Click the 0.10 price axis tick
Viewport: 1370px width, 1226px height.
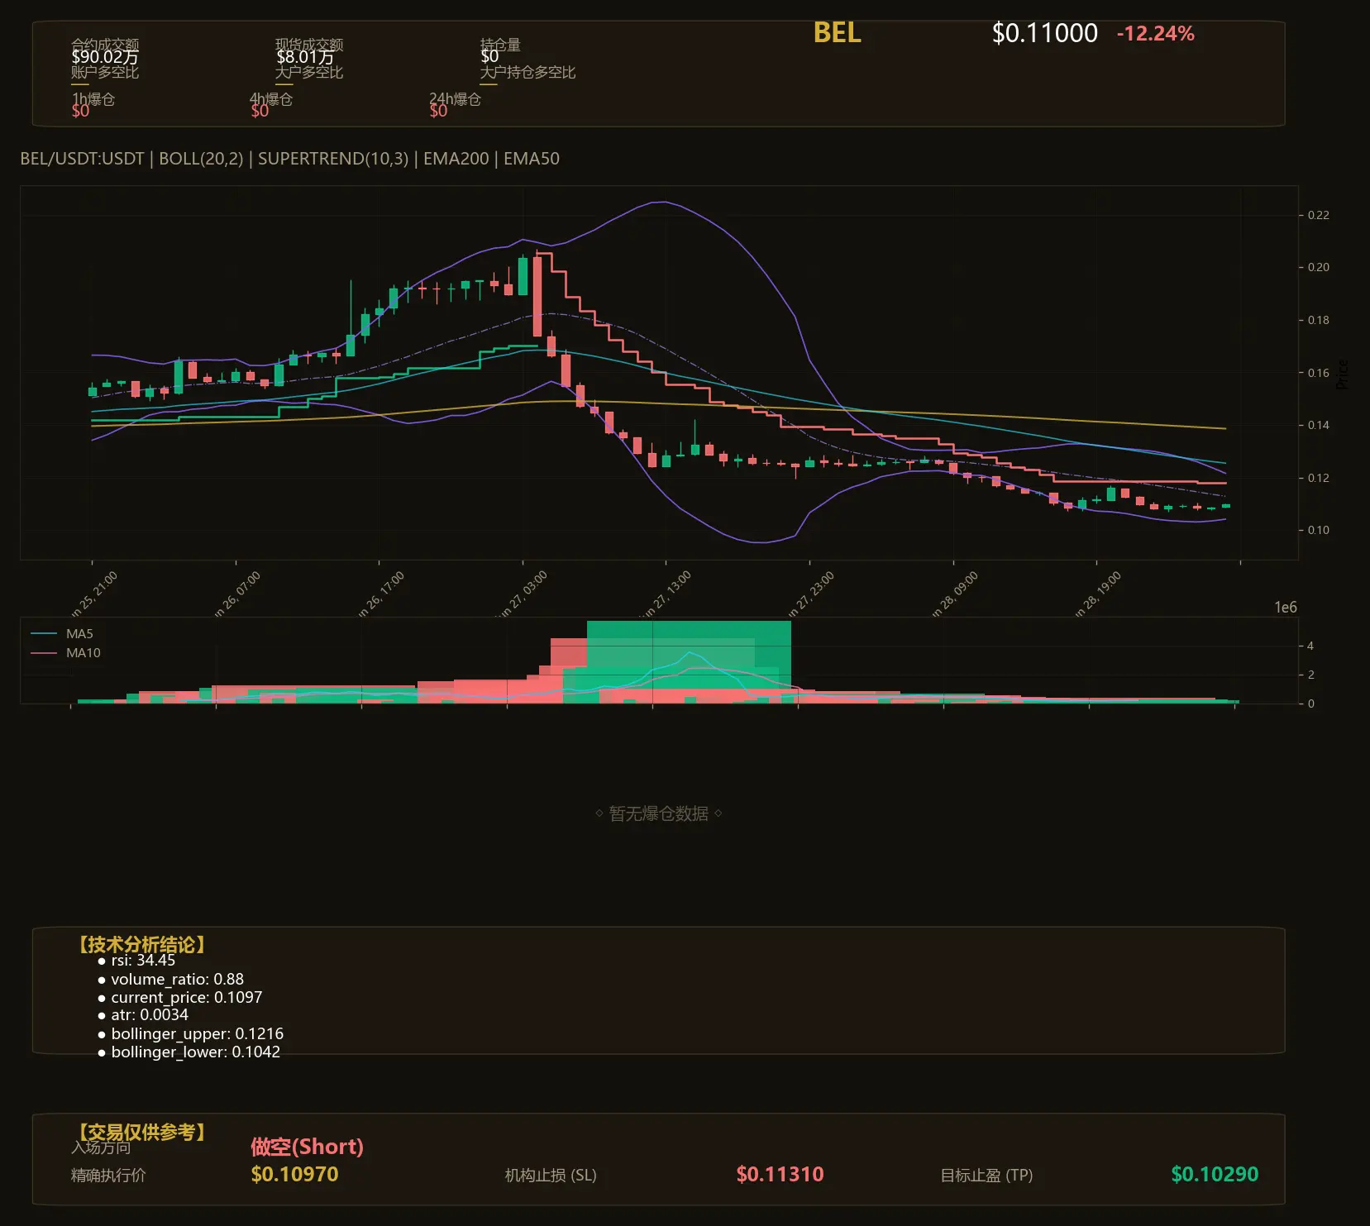pos(1319,530)
